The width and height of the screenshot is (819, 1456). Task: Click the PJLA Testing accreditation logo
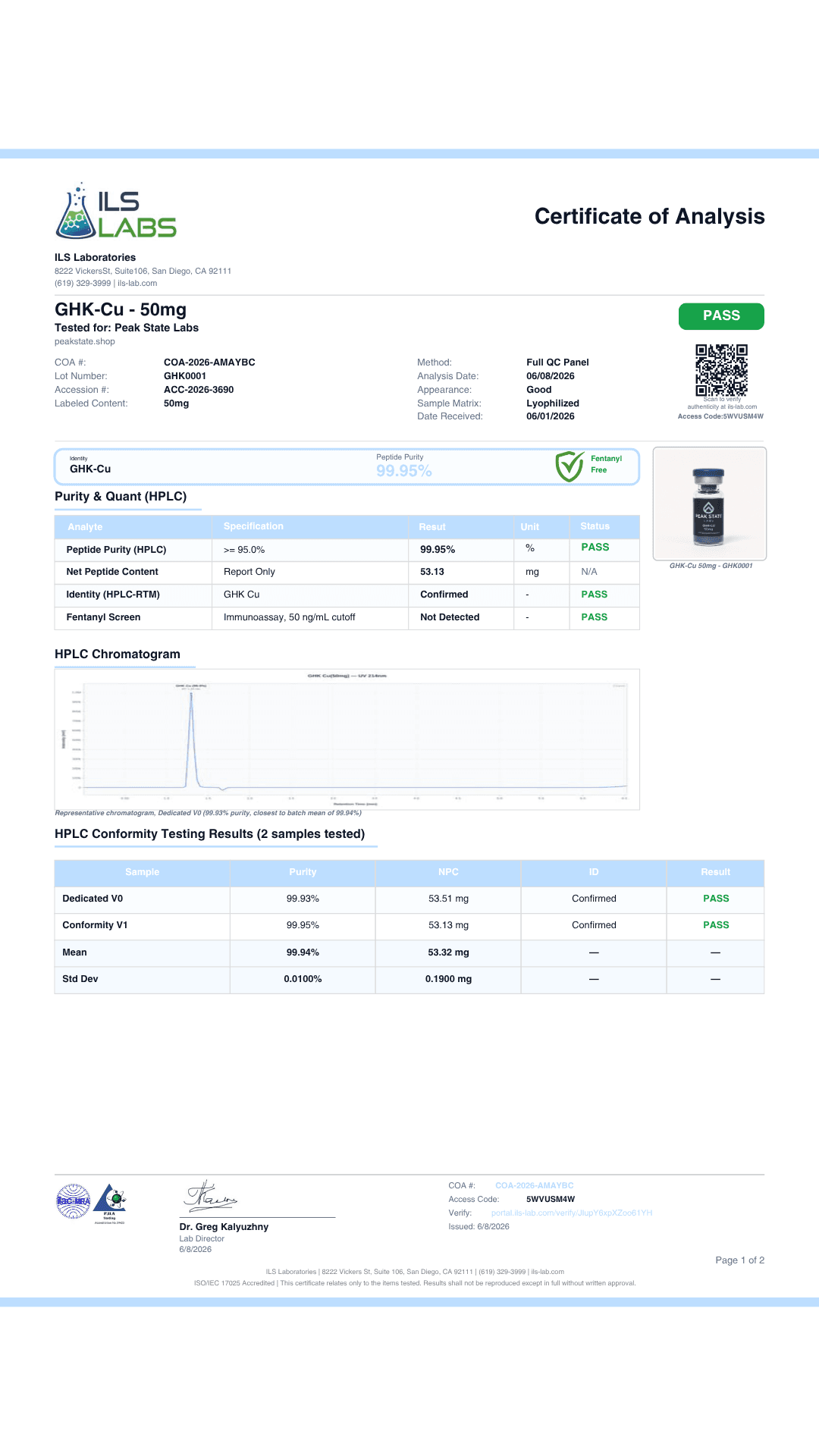click(111, 1203)
